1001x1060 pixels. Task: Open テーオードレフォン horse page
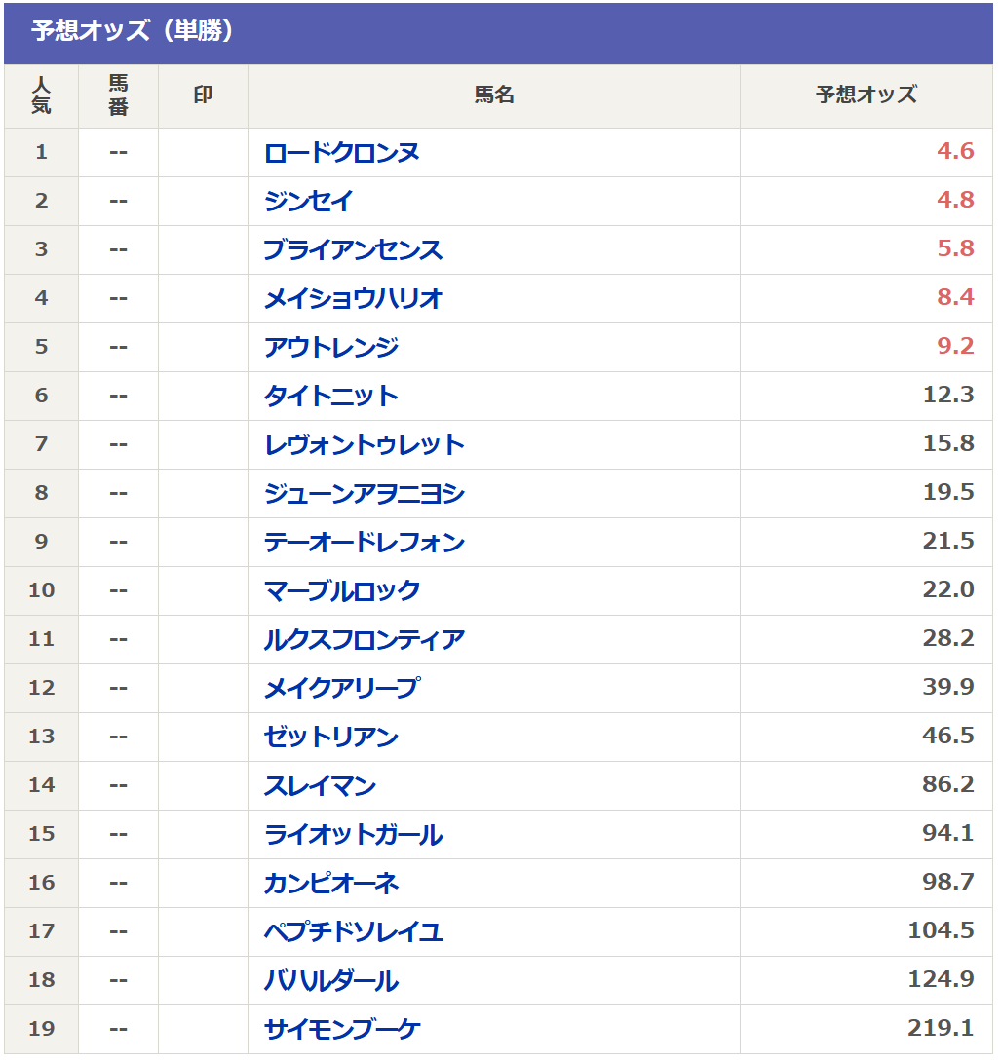pos(364,543)
